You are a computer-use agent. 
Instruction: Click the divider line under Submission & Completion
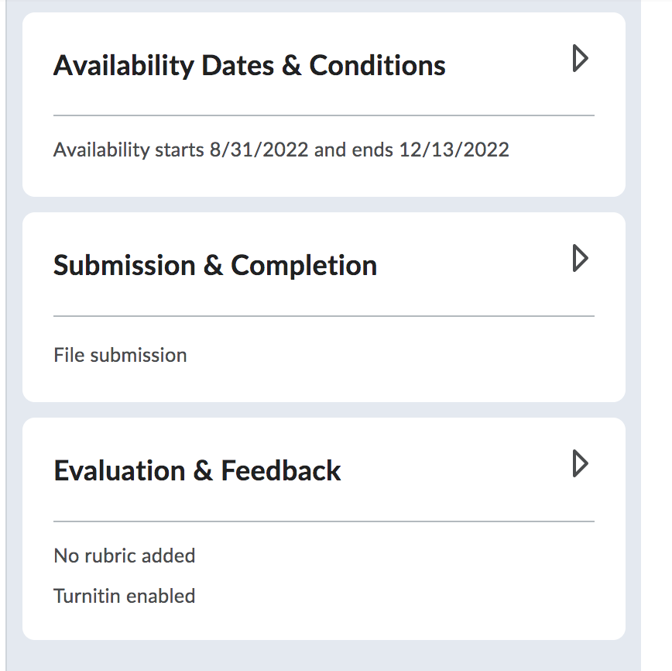[324, 316]
